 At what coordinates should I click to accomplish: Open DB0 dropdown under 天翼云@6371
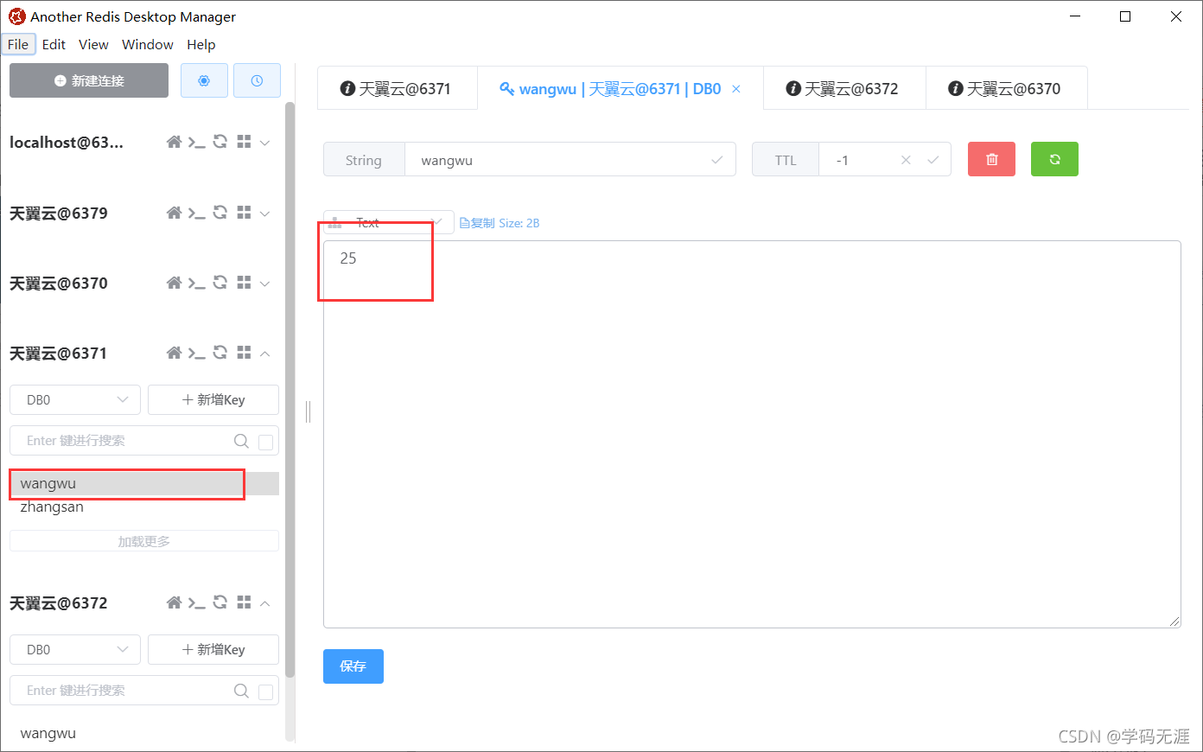tap(75, 399)
